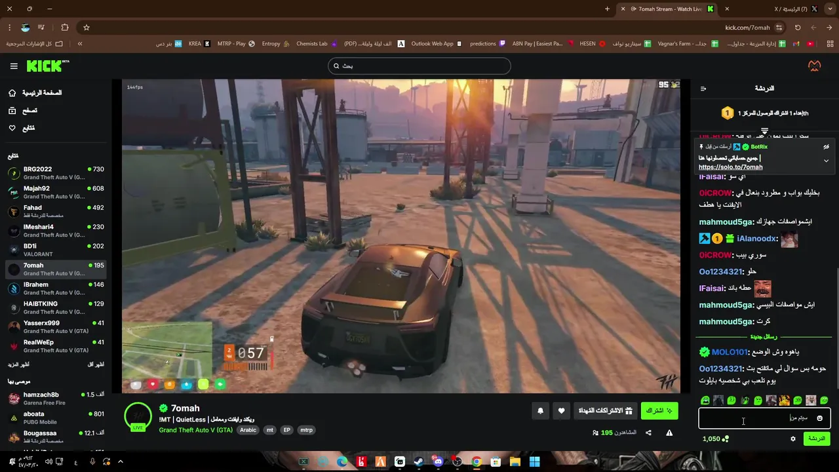Go to the الصفحة الرئيسية home page
This screenshot has width=839, height=472.
click(x=36, y=93)
